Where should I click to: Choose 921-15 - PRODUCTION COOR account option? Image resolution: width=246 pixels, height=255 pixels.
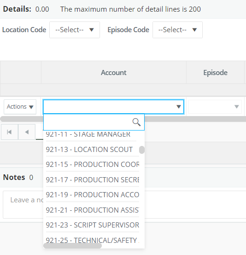pos(93,165)
